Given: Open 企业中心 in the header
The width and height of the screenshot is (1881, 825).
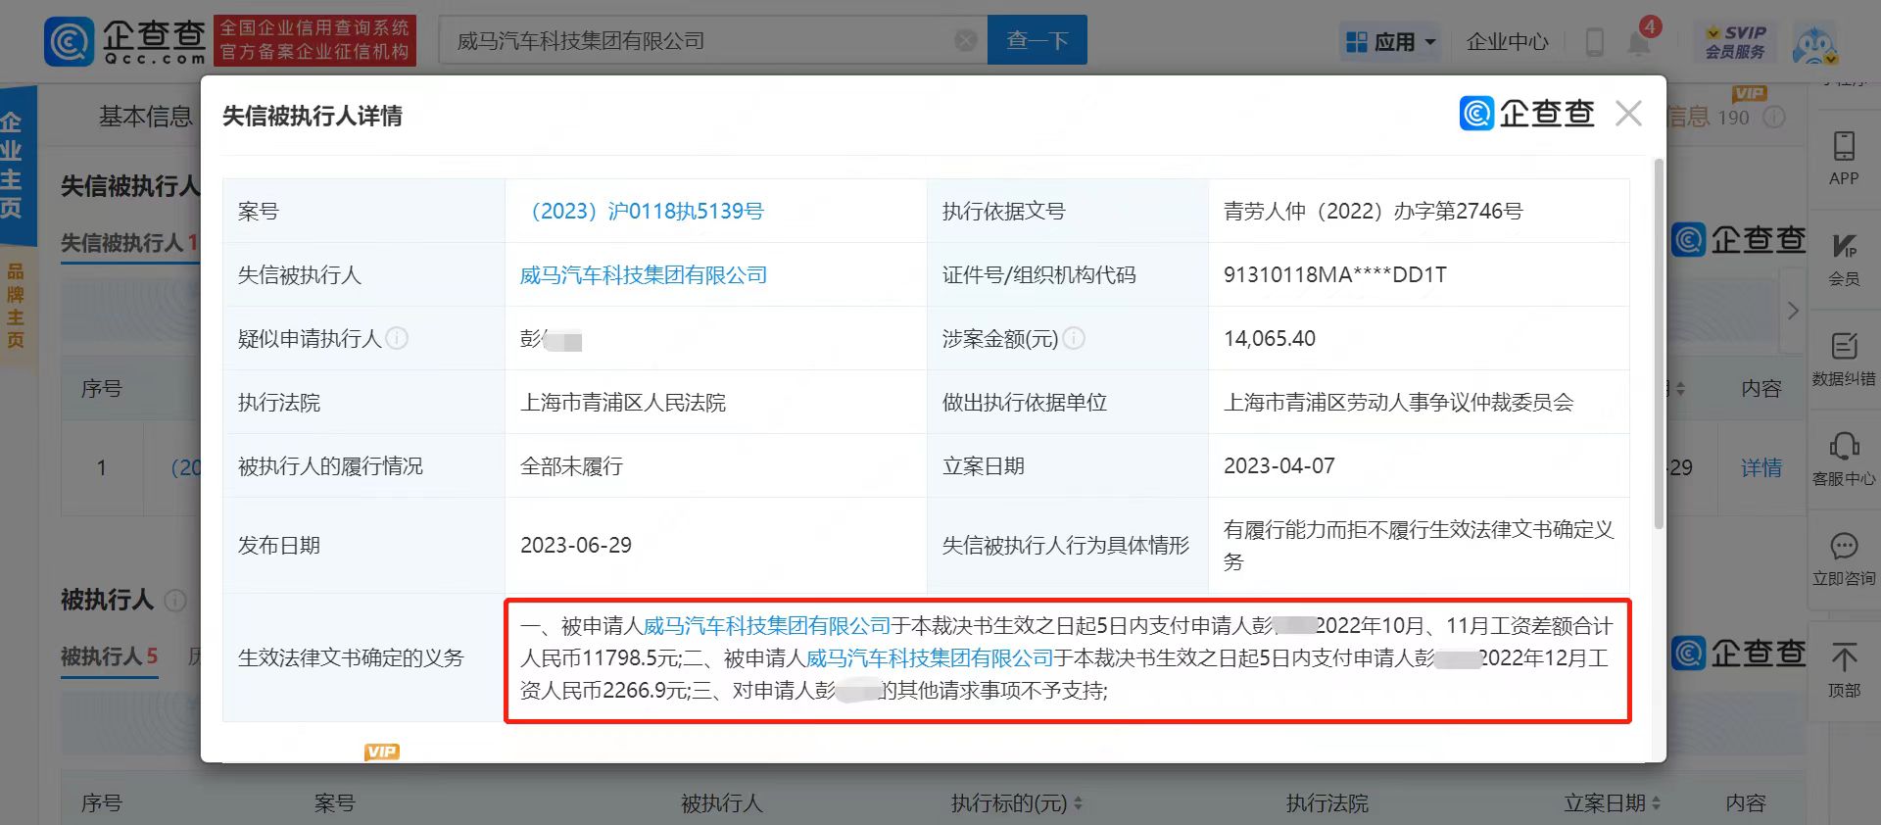Looking at the screenshot, I should tap(1507, 42).
